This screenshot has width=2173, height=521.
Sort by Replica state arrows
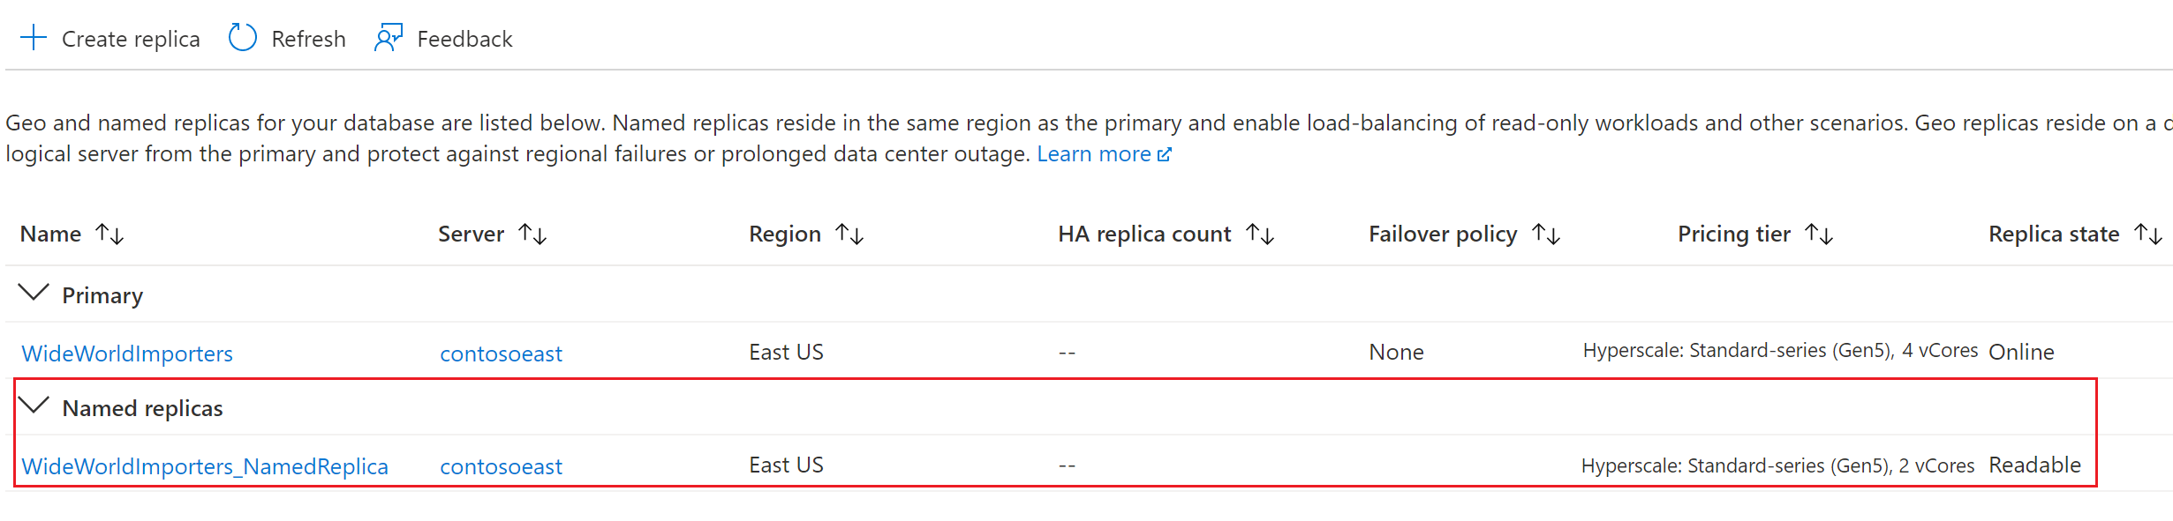click(2148, 234)
